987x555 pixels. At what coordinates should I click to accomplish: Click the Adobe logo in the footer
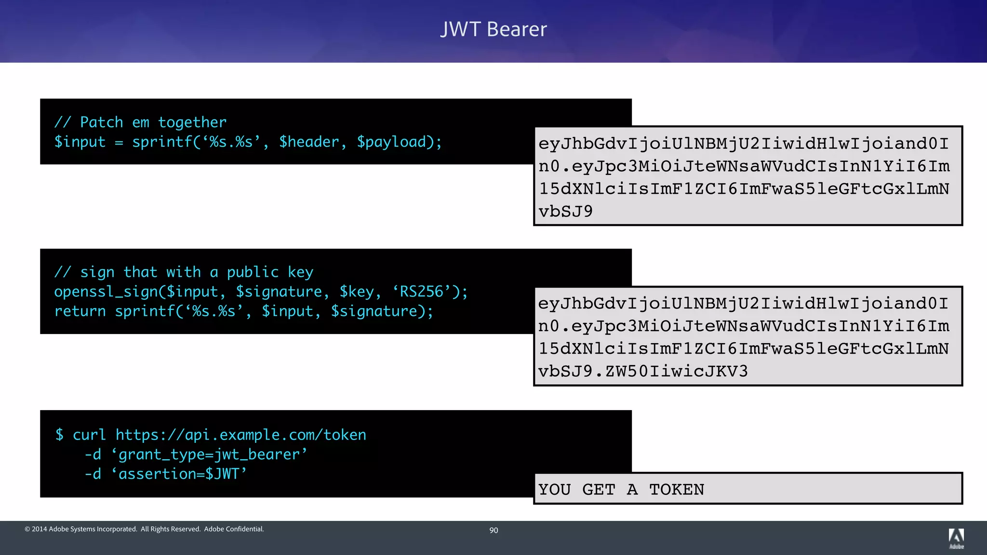coord(956,539)
